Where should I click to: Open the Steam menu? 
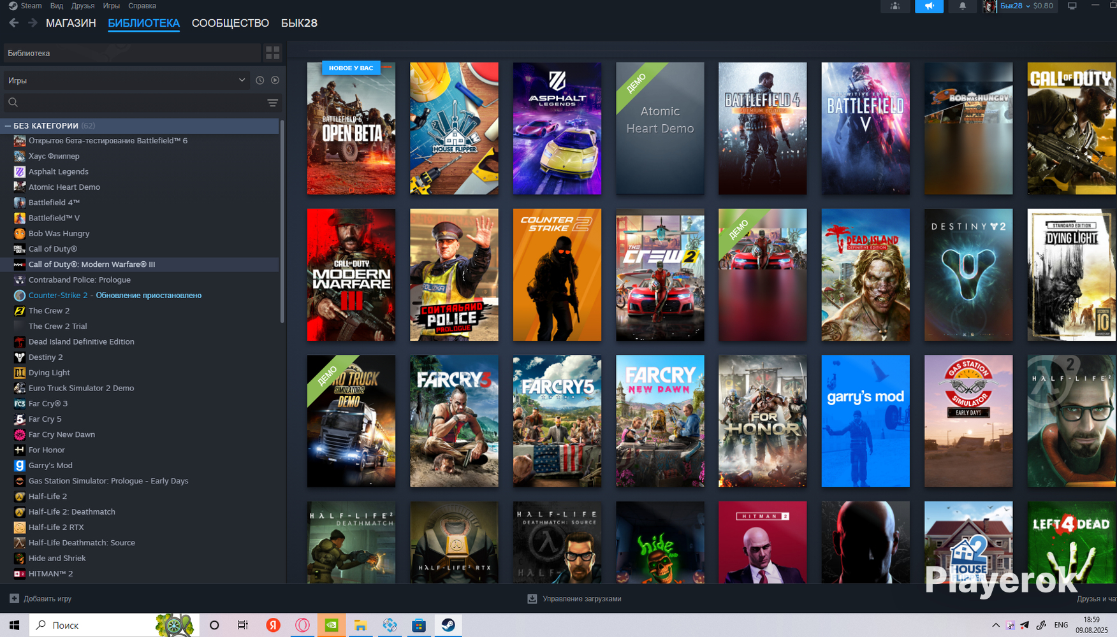[26, 6]
